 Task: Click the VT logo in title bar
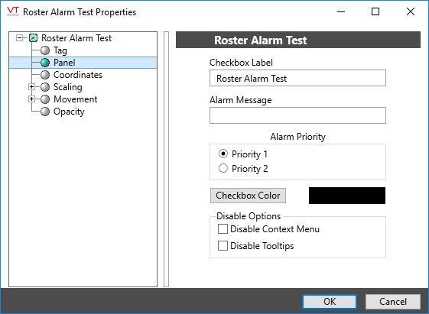[x=13, y=11]
